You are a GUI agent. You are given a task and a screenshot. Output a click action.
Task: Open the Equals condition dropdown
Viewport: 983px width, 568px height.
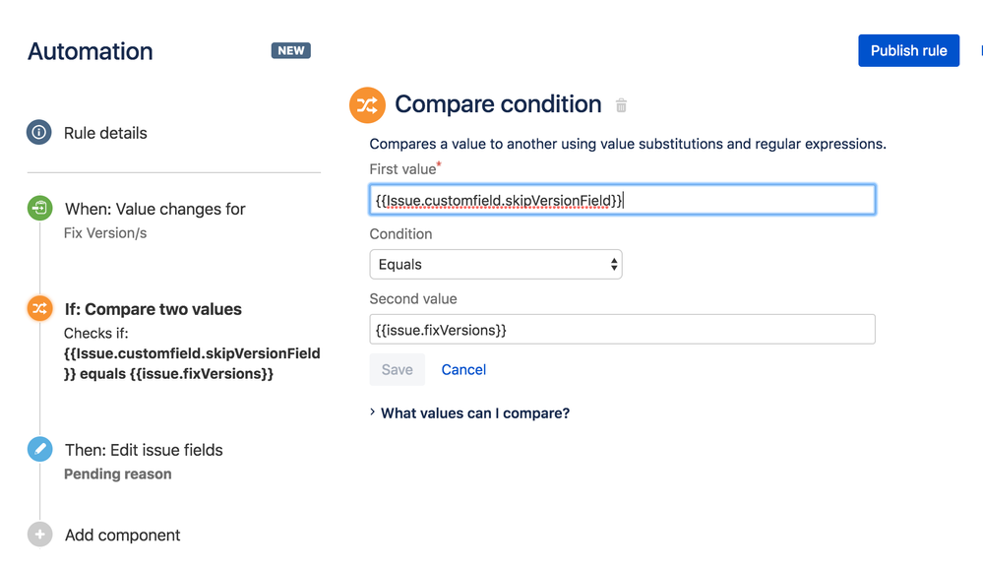click(x=495, y=265)
